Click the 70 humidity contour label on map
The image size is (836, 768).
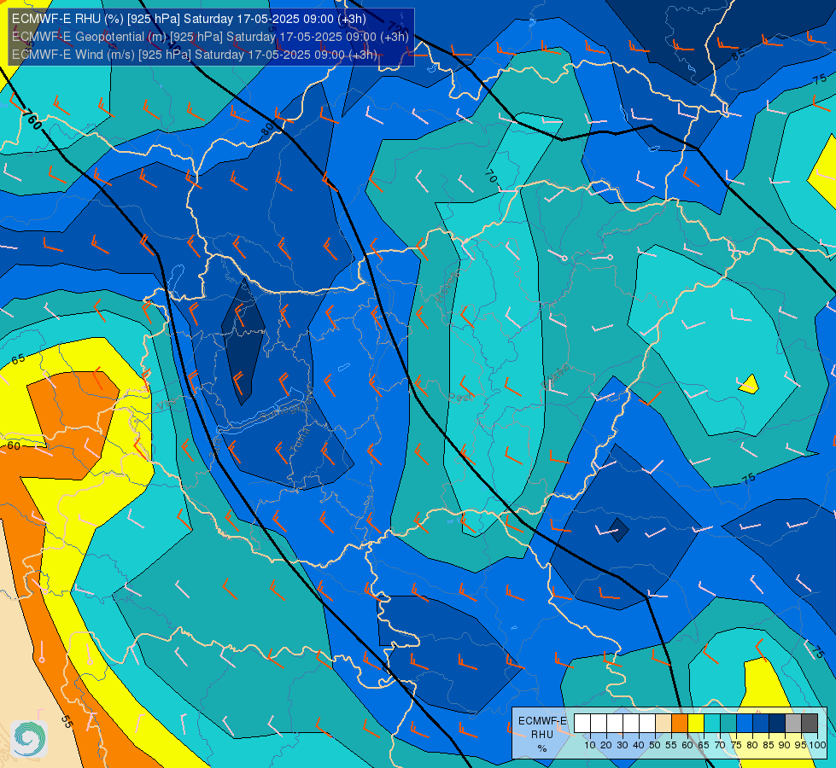(491, 176)
